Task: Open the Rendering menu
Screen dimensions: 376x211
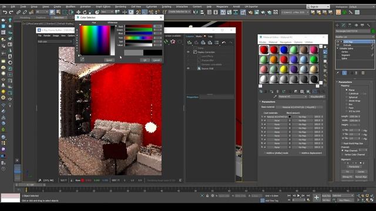Action: pos(120,6)
